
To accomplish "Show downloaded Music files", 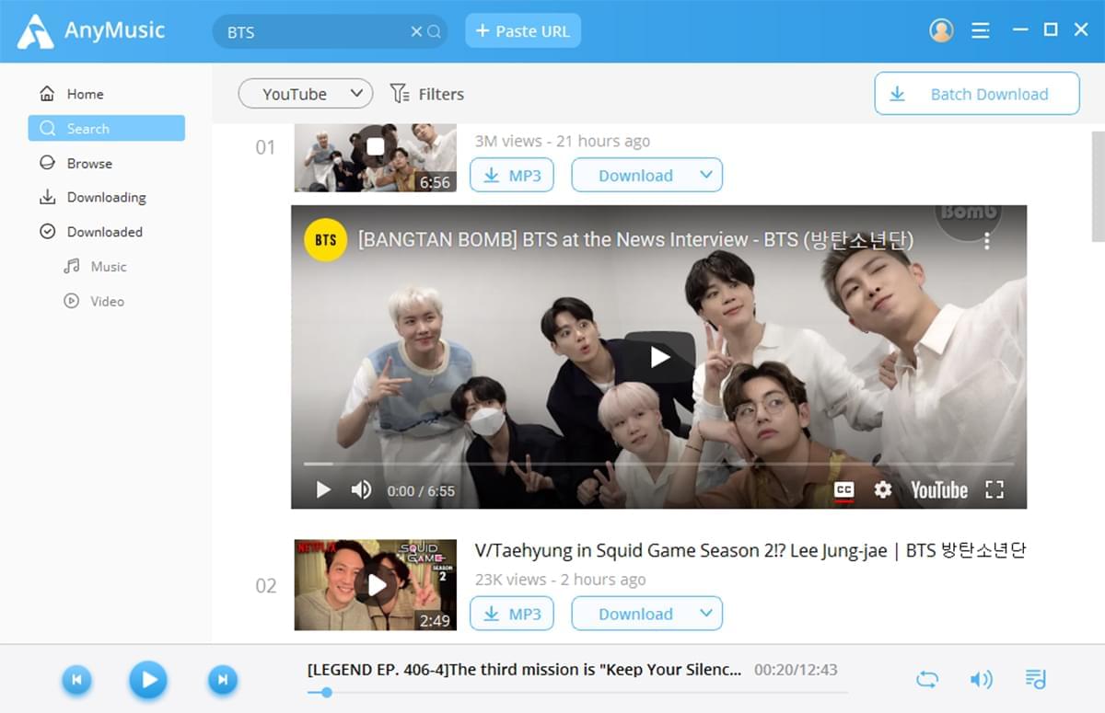I will [x=95, y=267].
